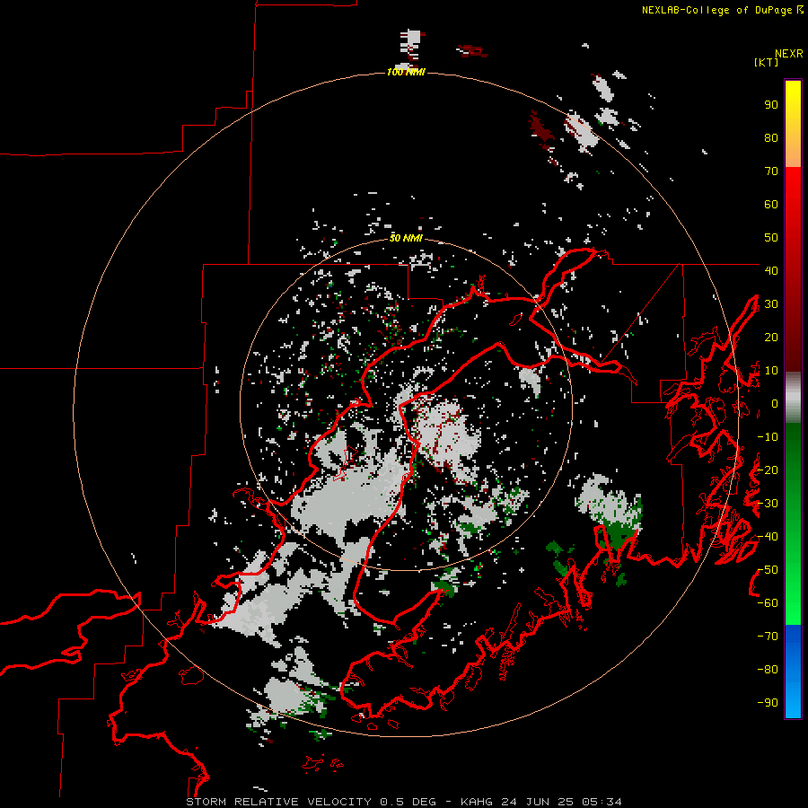Select the -90 scale label
This screenshot has width=808, height=808.
tap(768, 703)
